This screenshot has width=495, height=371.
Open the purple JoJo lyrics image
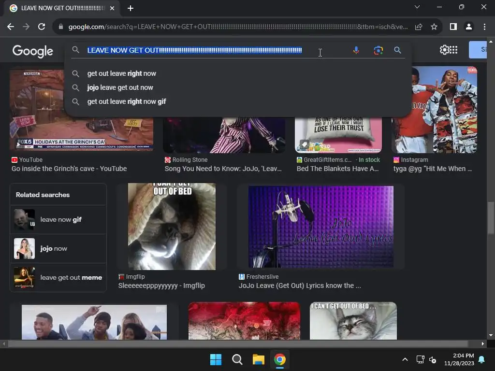(321, 227)
